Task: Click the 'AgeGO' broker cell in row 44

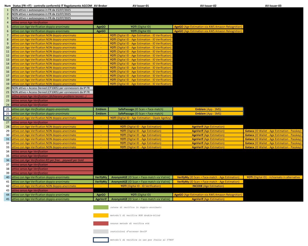Action: [101, 195]
